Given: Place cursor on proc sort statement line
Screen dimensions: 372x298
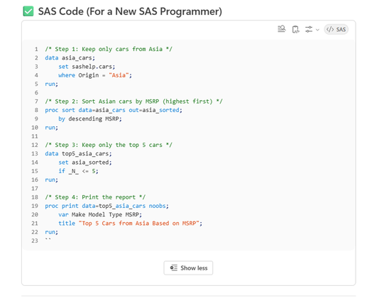Looking at the screenshot, I should 114,110.
